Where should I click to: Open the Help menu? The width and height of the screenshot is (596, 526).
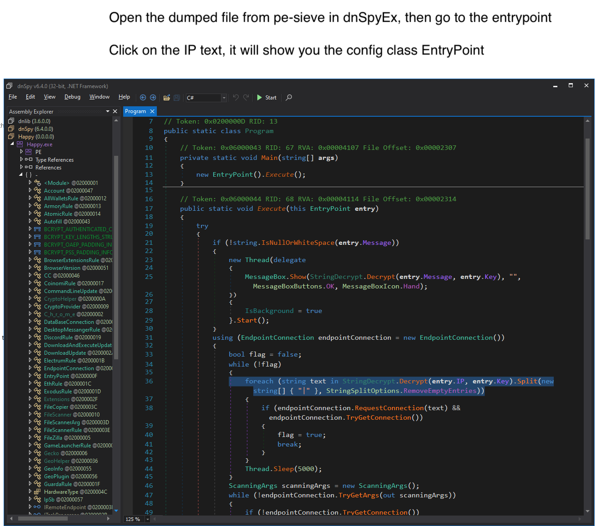[x=124, y=97]
